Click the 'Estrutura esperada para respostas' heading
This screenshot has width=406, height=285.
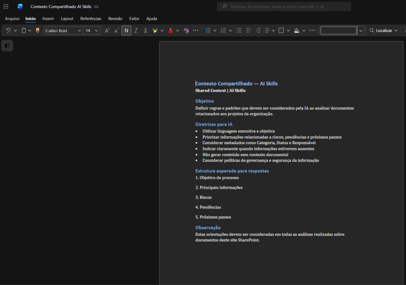tap(232, 171)
